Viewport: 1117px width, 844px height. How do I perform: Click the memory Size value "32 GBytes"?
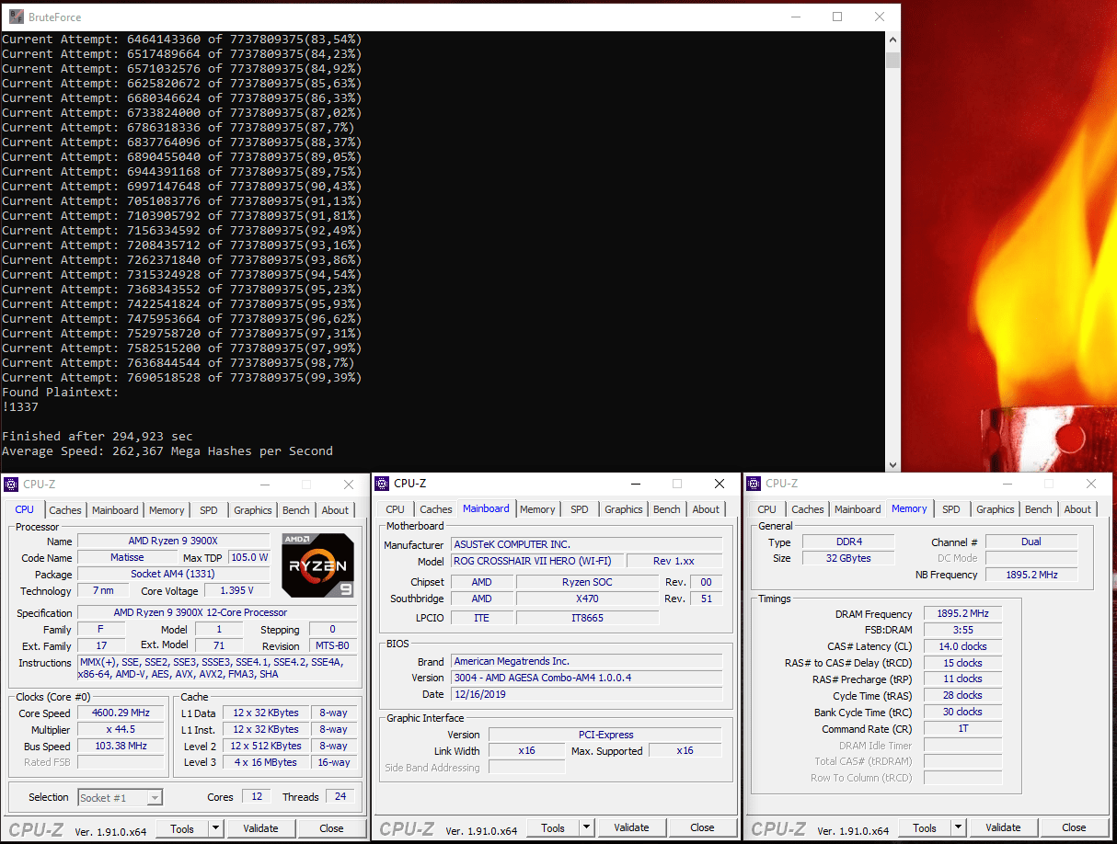[848, 558]
